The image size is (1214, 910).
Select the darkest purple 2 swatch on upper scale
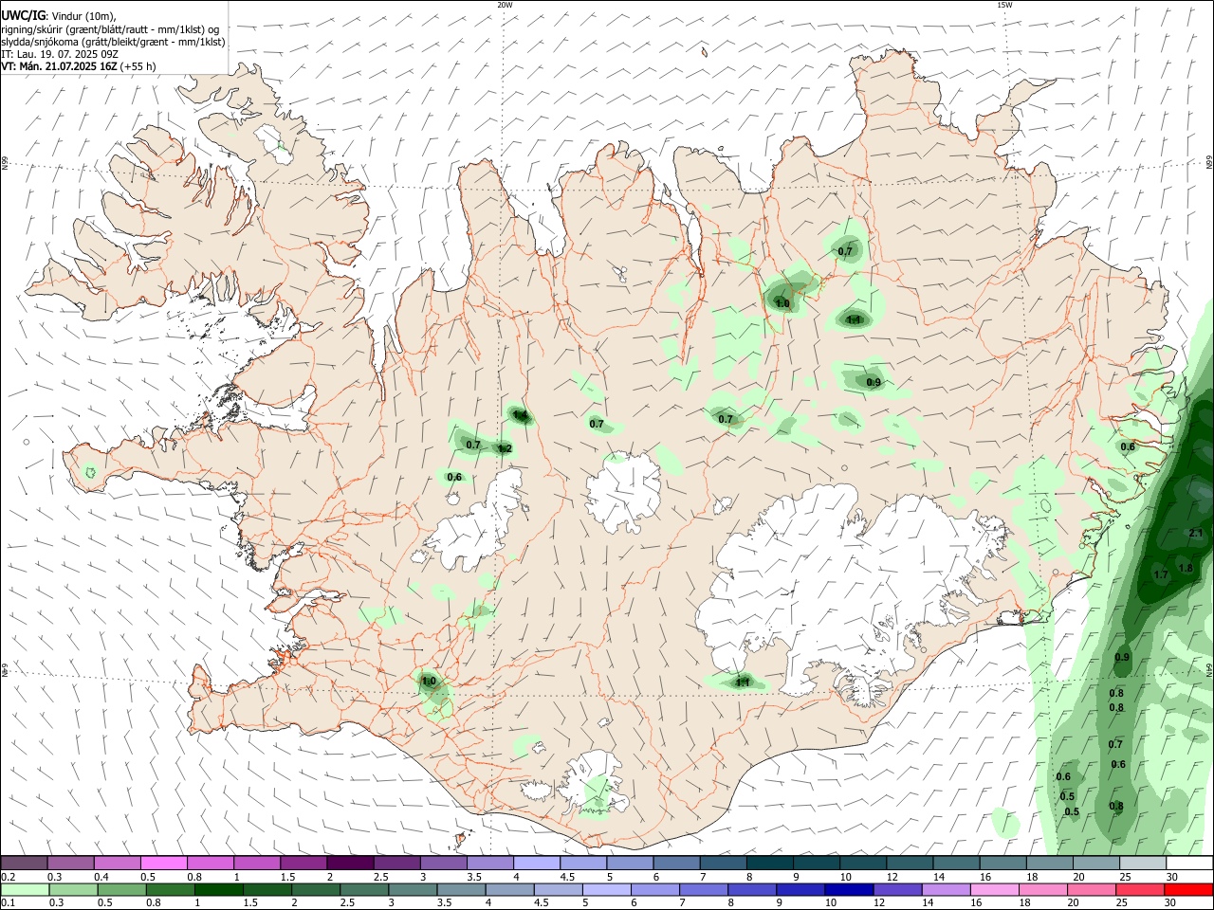350,864
